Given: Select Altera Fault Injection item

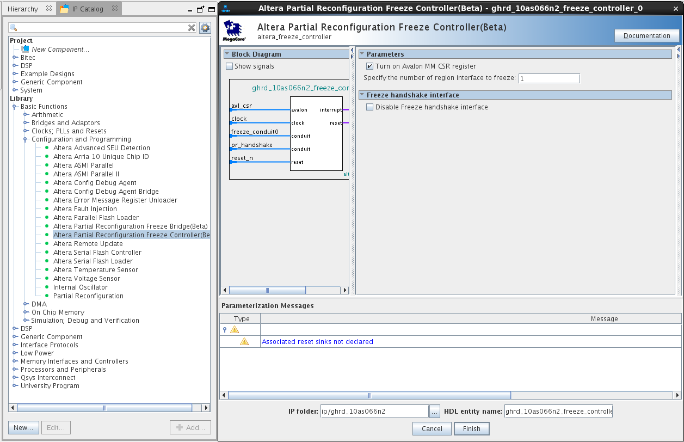Looking at the screenshot, I should pyautogui.click(x=85, y=209).
